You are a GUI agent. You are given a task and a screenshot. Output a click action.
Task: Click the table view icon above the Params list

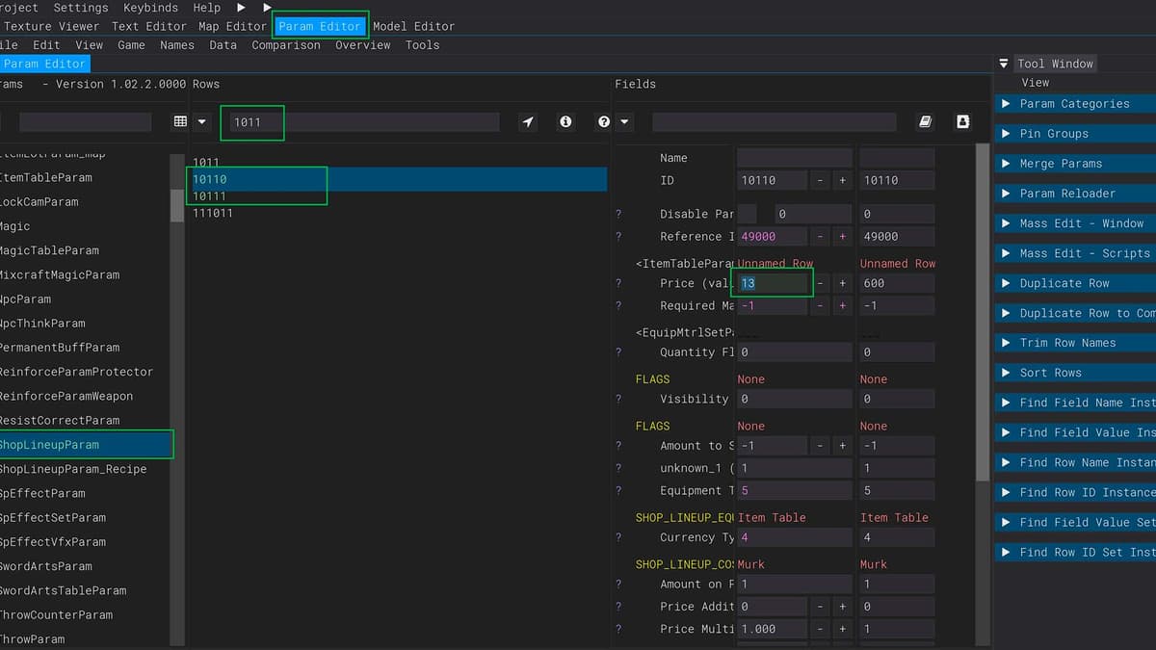(180, 122)
